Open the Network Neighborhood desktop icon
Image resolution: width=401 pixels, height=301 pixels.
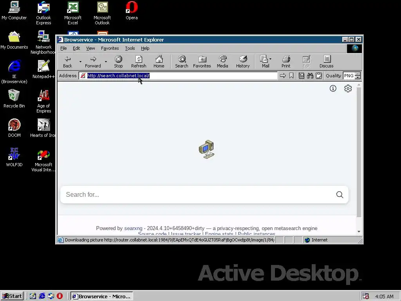click(43, 42)
